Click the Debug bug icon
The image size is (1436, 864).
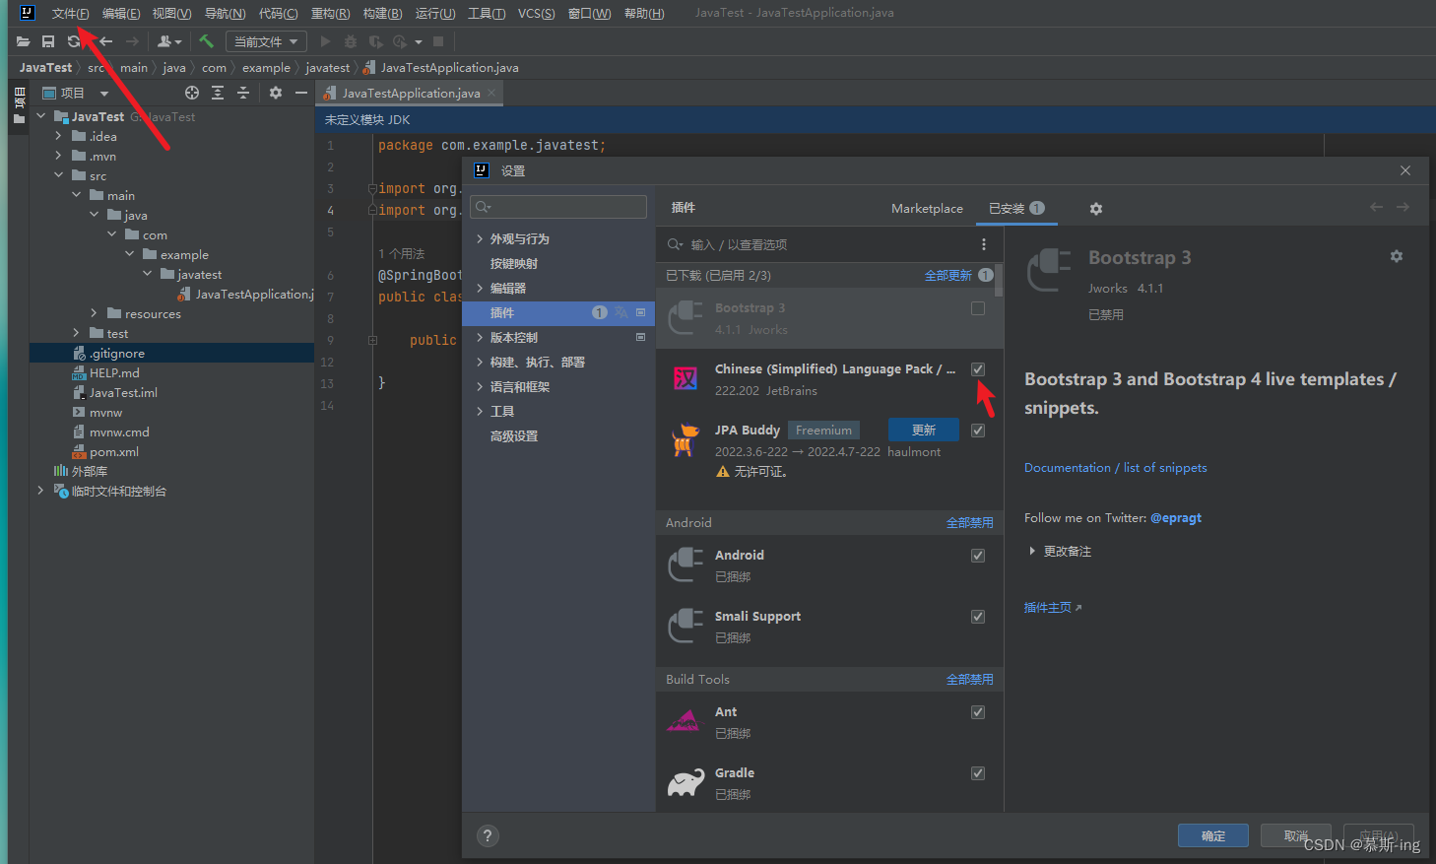(x=351, y=41)
